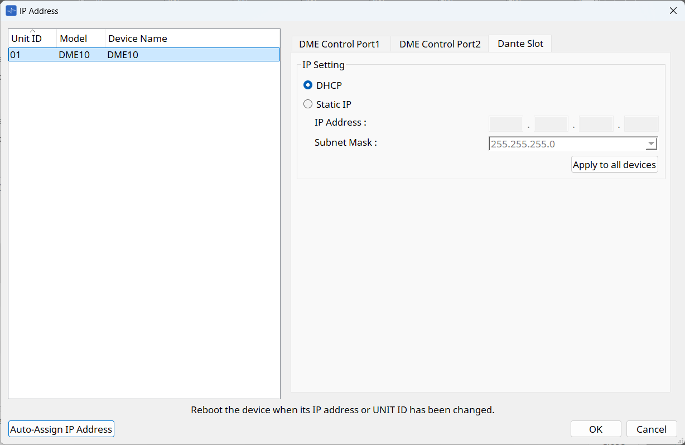Image resolution: width=685 pixels, height=445 pixels.
Task: Click the Auto-Assign IP Address button
Action: (61, 429)
